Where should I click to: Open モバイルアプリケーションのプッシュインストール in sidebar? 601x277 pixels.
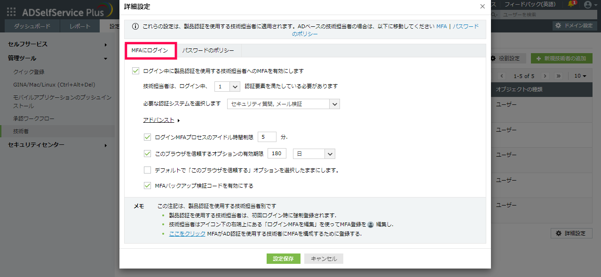pos(62,102)
